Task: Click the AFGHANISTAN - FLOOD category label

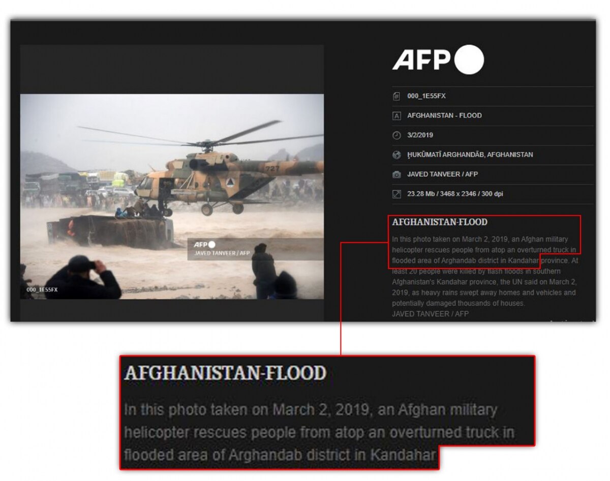Action: tap(444, 115)
